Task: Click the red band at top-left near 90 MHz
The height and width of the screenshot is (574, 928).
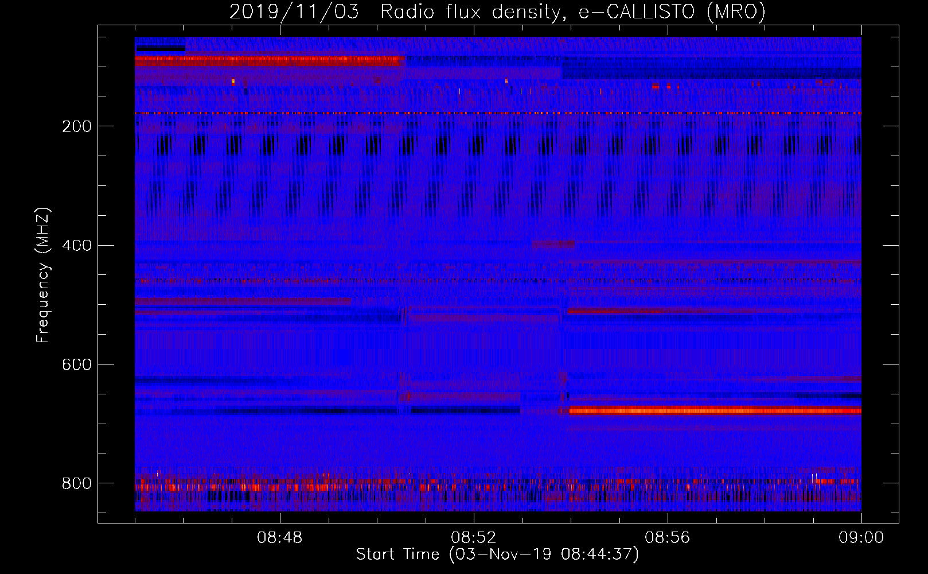Action: [267, 59]
